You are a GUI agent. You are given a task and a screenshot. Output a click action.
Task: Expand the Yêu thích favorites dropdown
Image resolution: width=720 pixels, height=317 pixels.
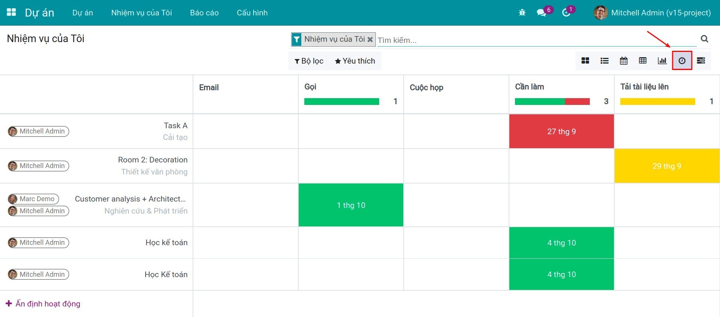(355, 61)
